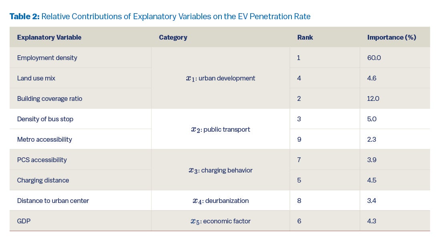Screen dimensions: 440x245
Task: Click the Category column header
Action: point(173,37)
